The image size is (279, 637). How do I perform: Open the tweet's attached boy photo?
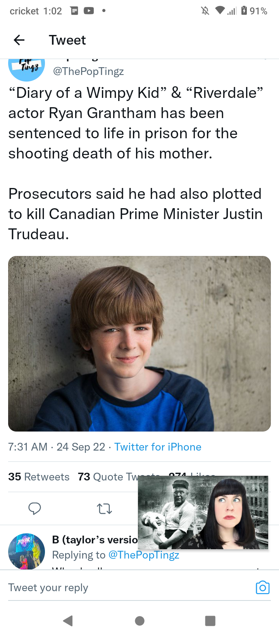(139, 343)
